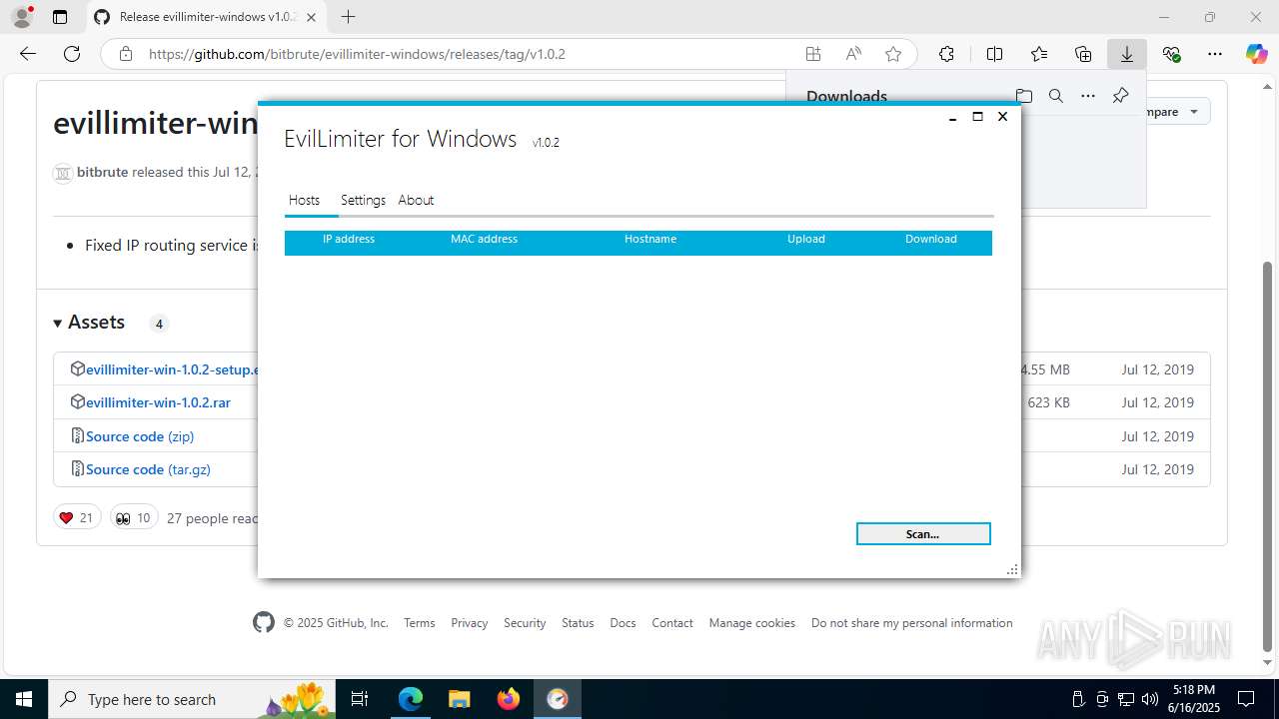
Task: Activate the Read aloud icon
Action: (x=853, y=54)
